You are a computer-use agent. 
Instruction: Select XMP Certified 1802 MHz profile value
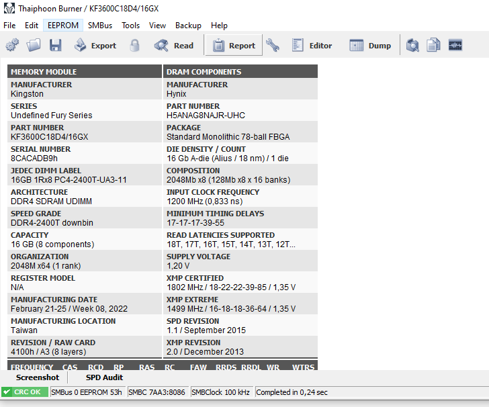pyautogui.click(x=231, y=287)
